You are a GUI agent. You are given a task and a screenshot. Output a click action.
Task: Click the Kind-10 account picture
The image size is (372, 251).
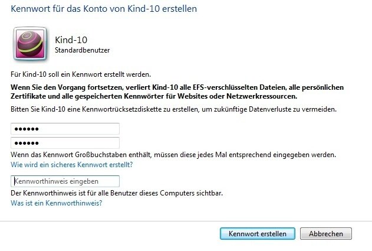(29, 44)
